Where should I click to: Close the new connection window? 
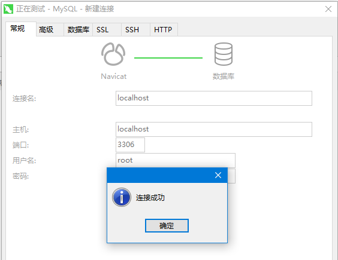click(328, 9)
